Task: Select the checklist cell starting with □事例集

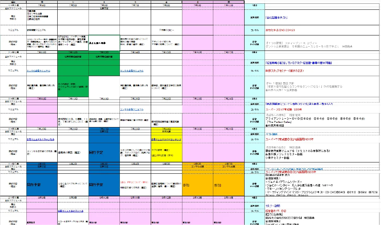Action: (42, 17)
